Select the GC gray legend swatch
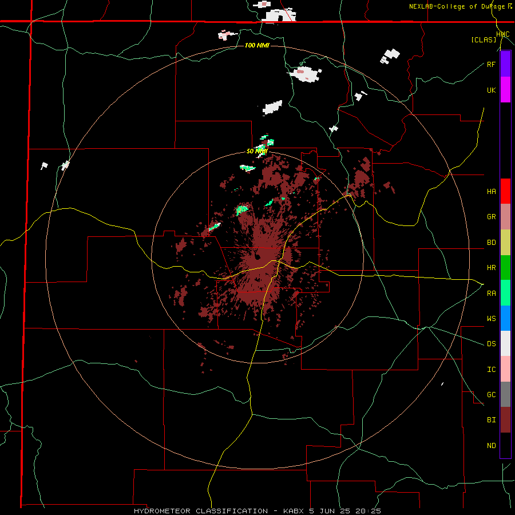Image resolution: width=515 pixels, height=515 pixels. tap(505, 394)
